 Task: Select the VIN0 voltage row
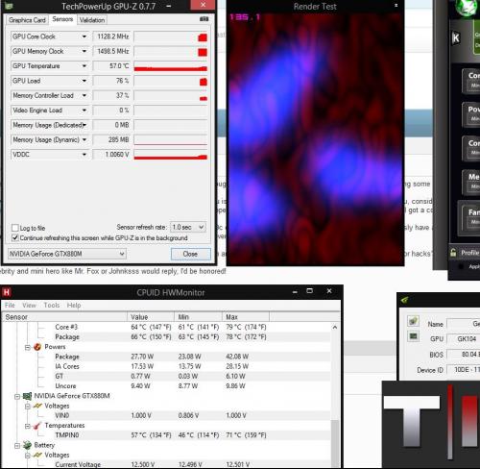tap(166, 415)
